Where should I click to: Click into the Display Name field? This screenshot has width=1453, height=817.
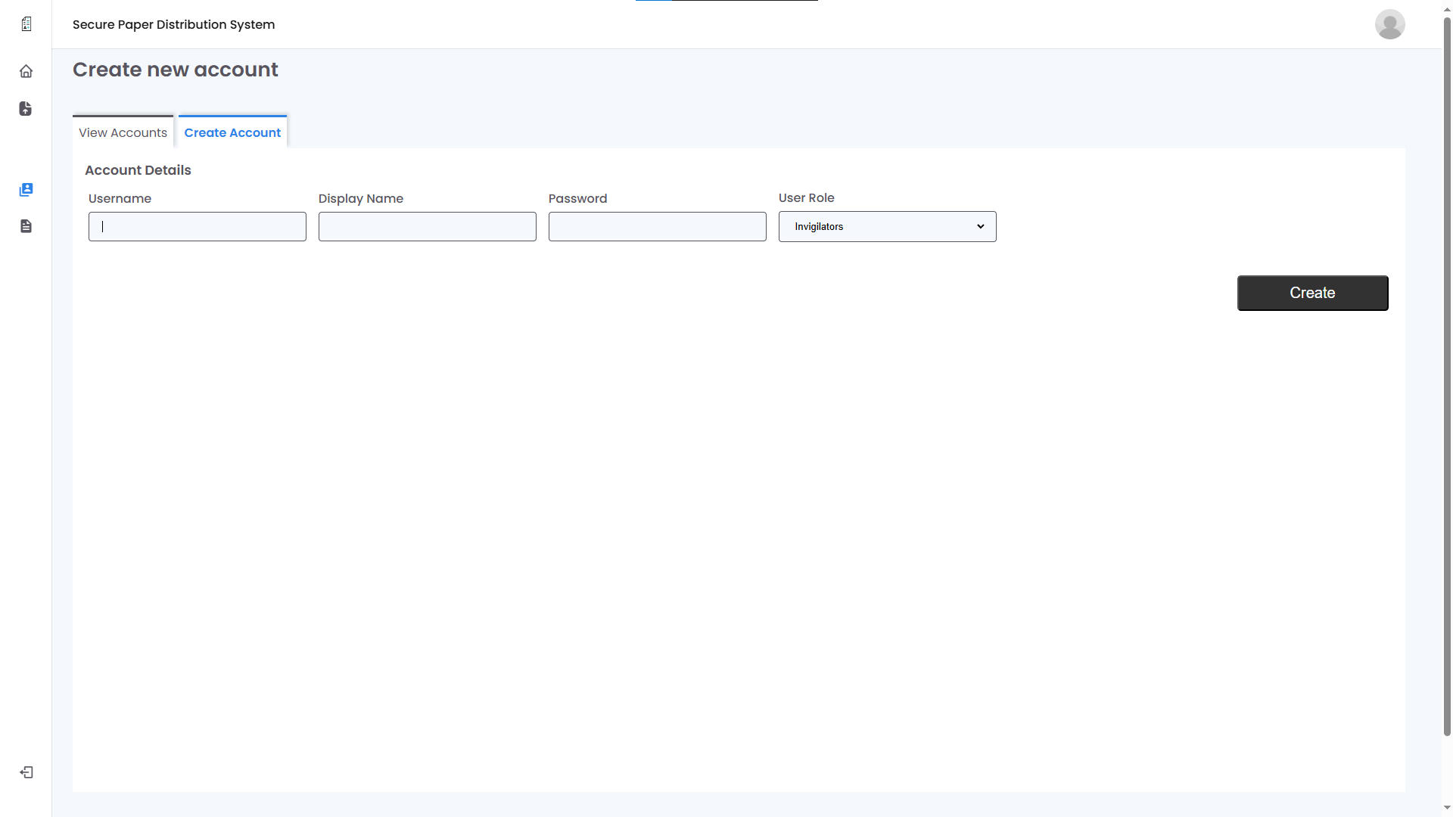click(428, 227)
